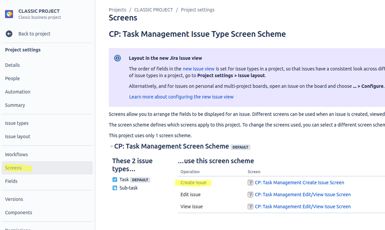
Task: Open Summary settings page
Action: pos(15,105)
